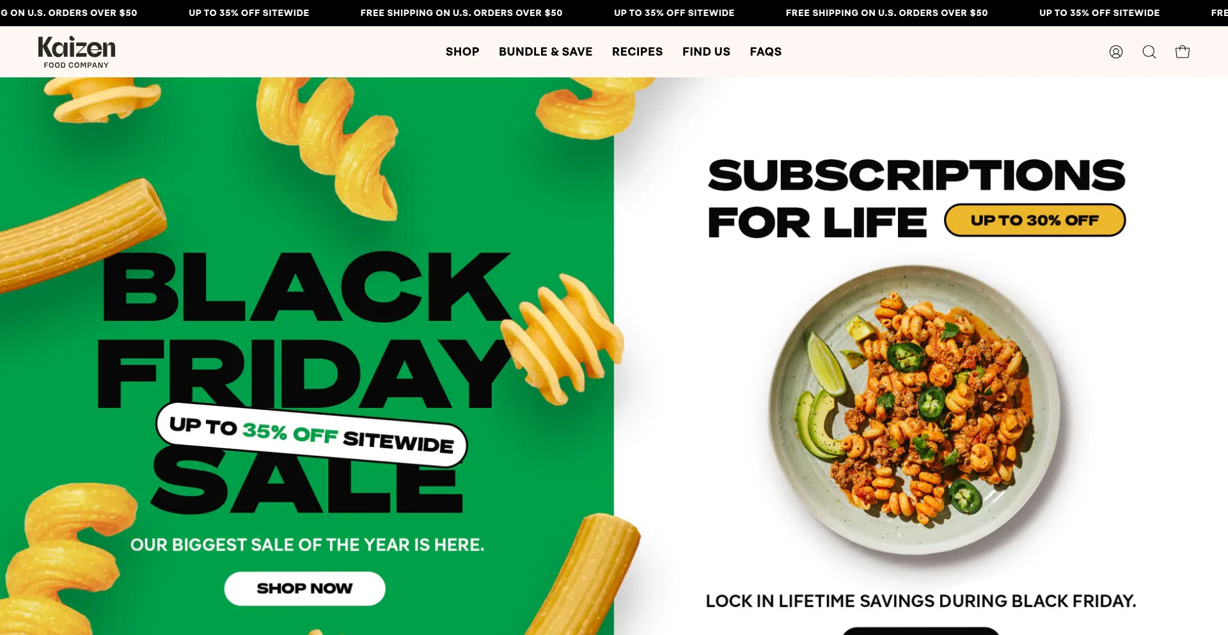Open the SHOP menu
Image resolution: width=1228 pixels, height=635 pixels.
click(x=462, y=52)
